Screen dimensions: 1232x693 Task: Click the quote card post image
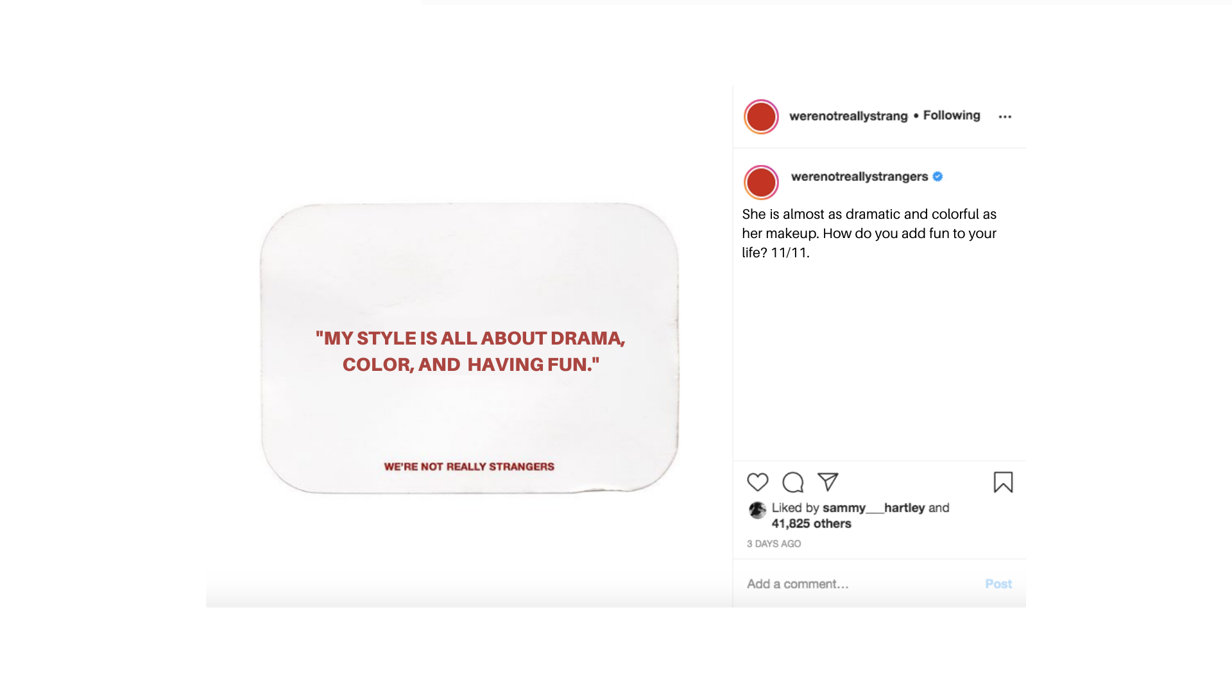(469, 348)
